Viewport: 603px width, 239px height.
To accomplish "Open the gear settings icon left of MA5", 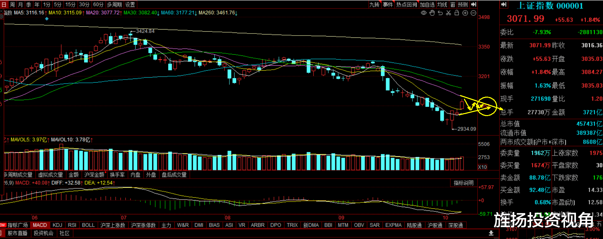I will 1,16.
